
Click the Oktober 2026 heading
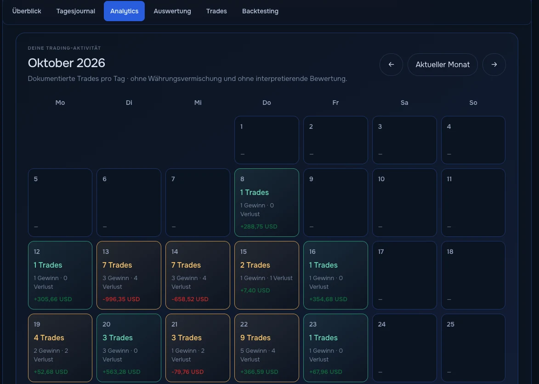[66, 63]
